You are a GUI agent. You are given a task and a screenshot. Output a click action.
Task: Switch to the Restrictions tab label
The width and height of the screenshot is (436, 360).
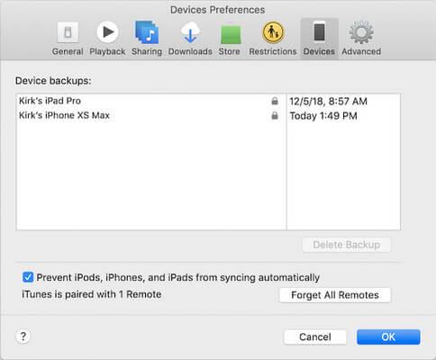(273, 51)
